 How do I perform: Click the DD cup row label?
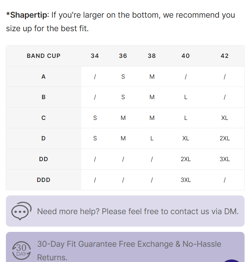[44, 159]
